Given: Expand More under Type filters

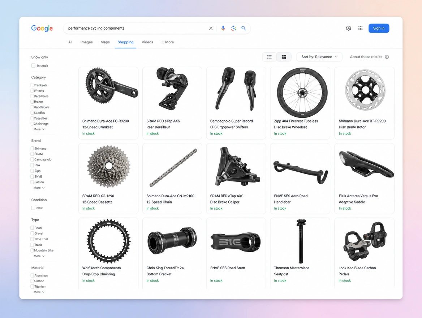Looking at the screenshot, I should click(39, 256).
